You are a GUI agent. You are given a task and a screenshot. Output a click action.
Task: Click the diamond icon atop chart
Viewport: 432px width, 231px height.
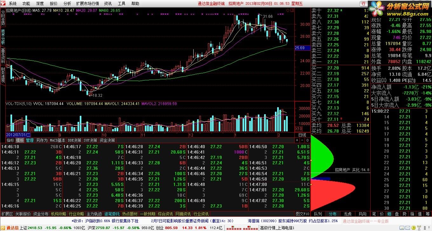coord(288,10)
